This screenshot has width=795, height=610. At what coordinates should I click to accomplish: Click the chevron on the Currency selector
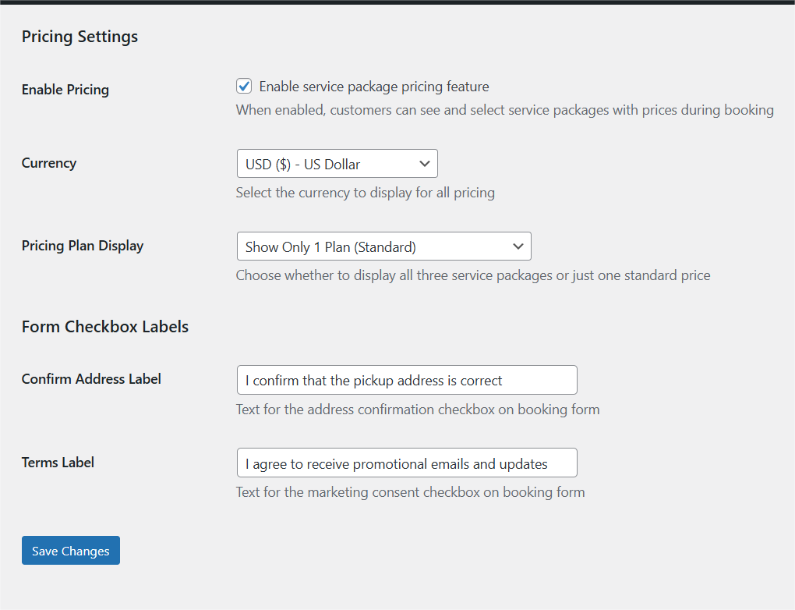click(x=425, y=163)
